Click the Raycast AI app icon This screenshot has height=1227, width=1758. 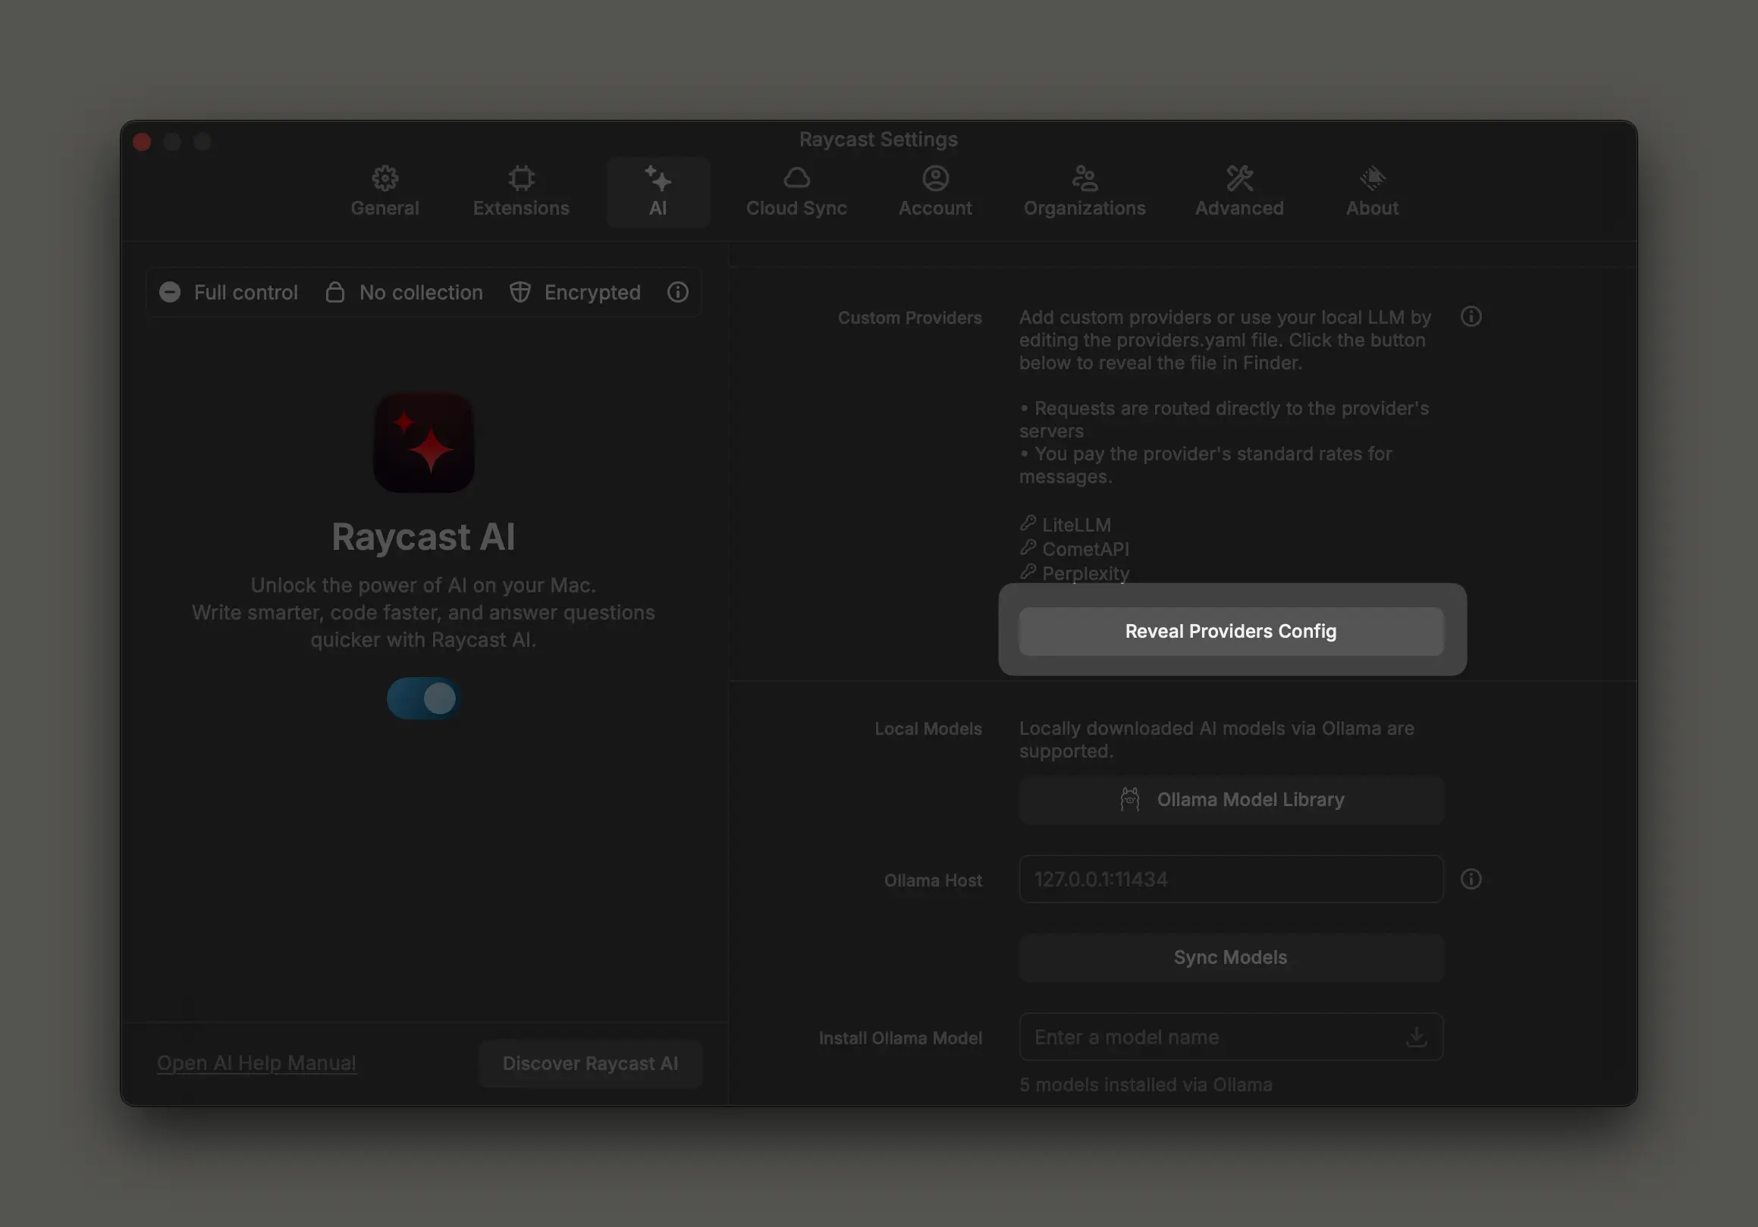tap(423, 442)
